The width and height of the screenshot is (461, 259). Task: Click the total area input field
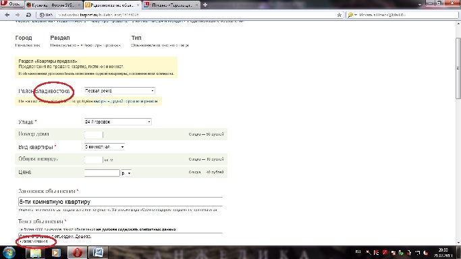pyautogui.click(x=94, y=159)
